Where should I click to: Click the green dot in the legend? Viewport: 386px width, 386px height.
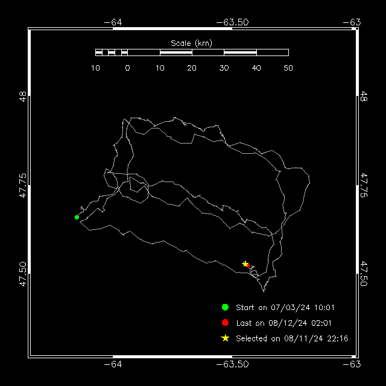click(x=225, y=307)
